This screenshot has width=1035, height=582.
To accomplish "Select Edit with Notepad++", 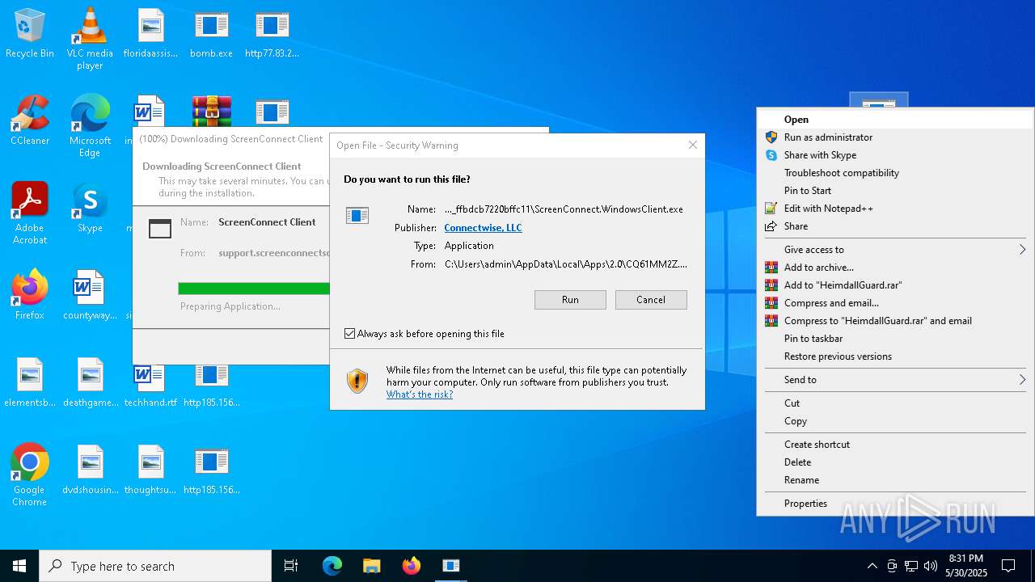I will 895,209.
